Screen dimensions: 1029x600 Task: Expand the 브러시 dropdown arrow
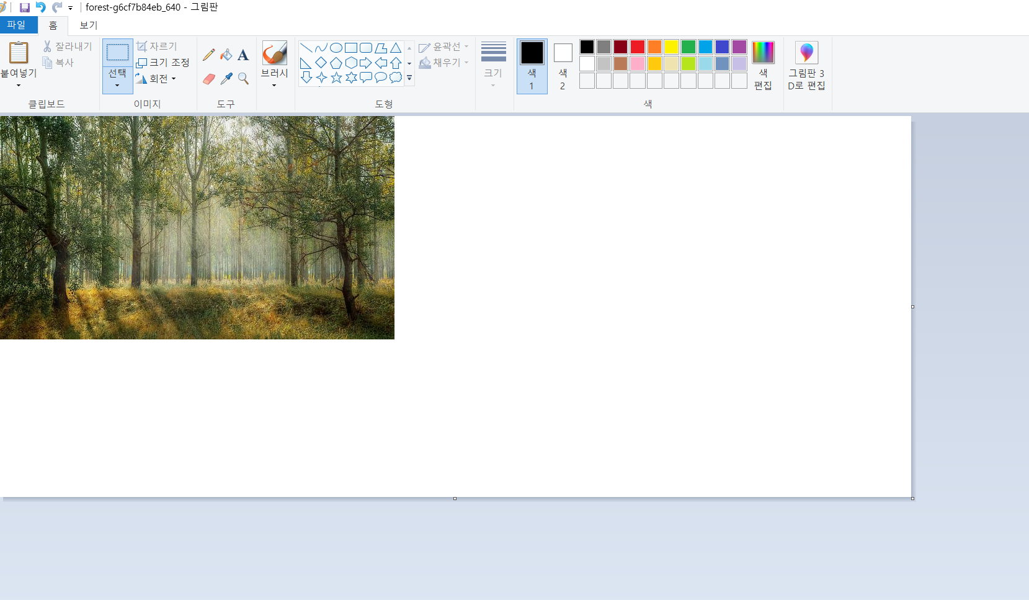tap(274, 85)
